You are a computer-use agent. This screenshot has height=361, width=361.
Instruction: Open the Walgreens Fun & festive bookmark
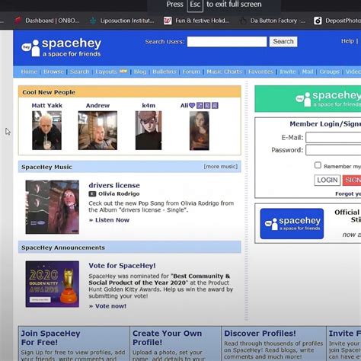196,21
